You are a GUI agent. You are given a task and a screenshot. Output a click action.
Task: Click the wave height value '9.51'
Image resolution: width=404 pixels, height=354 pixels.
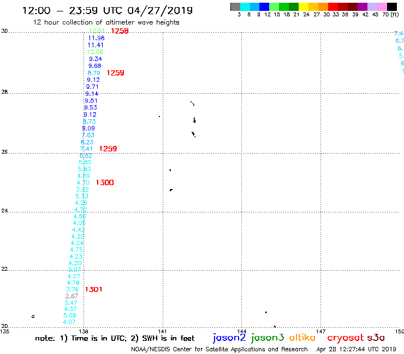pos(91,101)
